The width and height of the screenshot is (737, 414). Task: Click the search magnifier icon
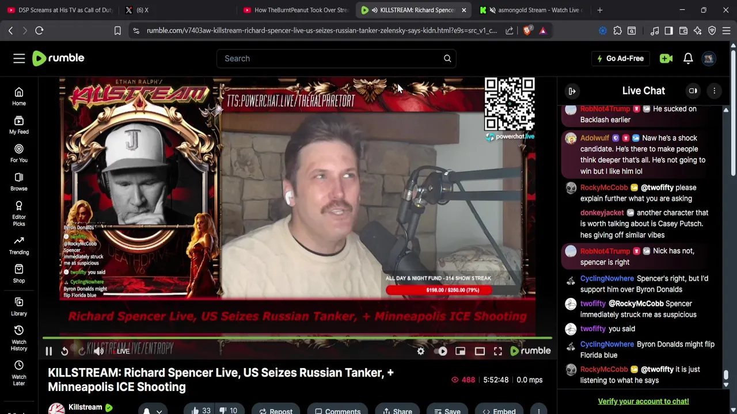447,58
